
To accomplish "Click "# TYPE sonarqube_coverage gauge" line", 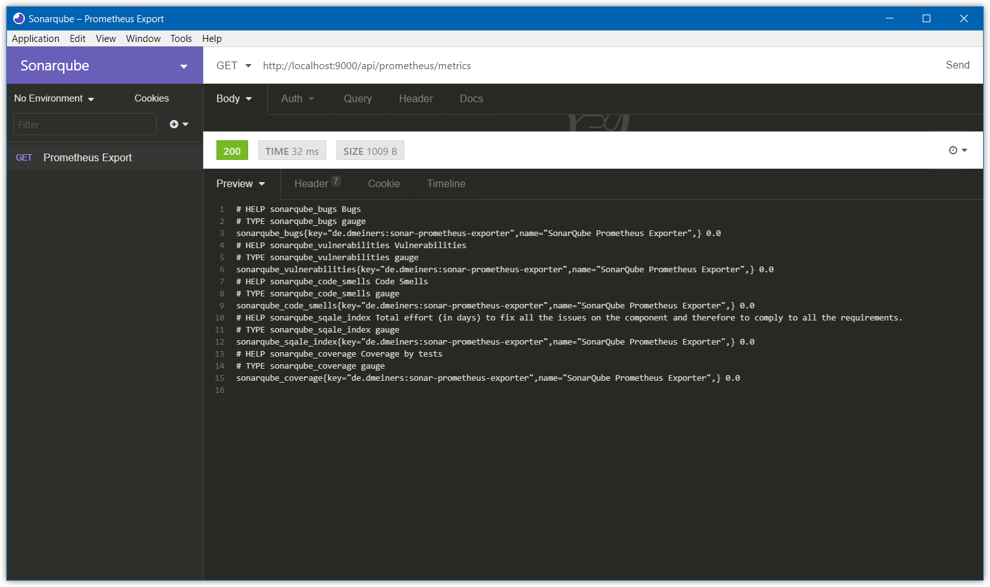I will click(x=310, y=366).
